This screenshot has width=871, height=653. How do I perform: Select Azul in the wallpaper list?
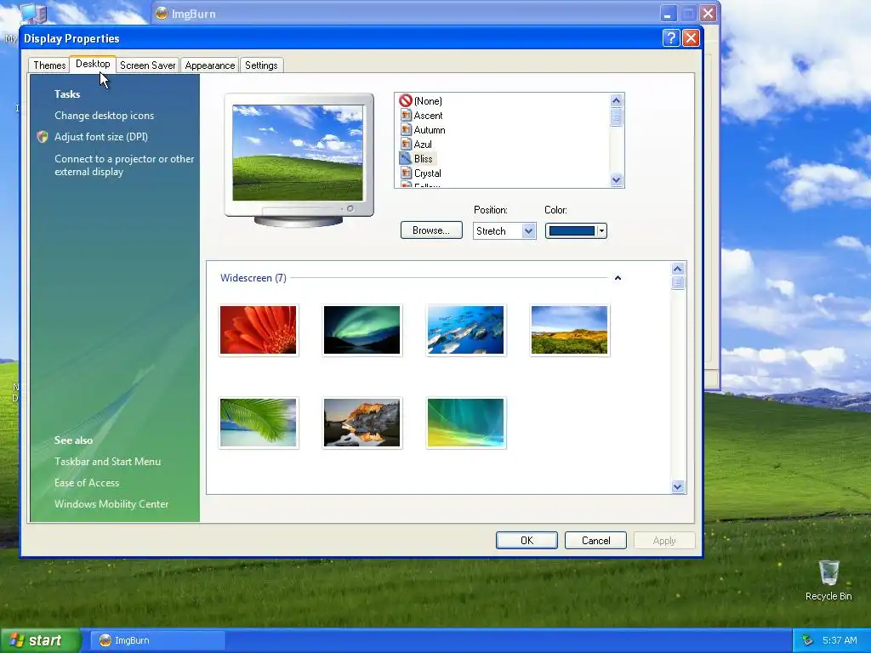click(423, 145)
